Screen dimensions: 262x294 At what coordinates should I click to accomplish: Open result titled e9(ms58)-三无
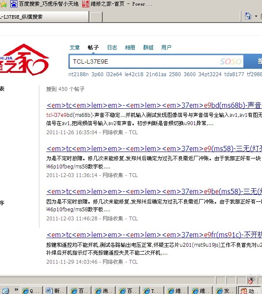[154, 149]
